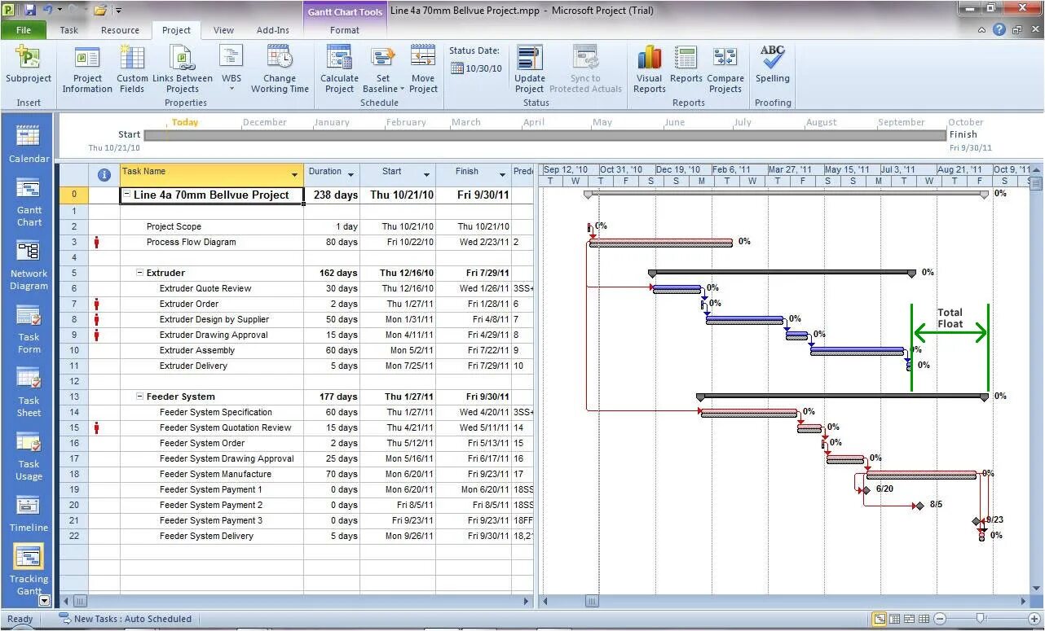The image size is (1045, 631).
Task: Click the Undo icon in quick access toolbar
Action: 48,10
